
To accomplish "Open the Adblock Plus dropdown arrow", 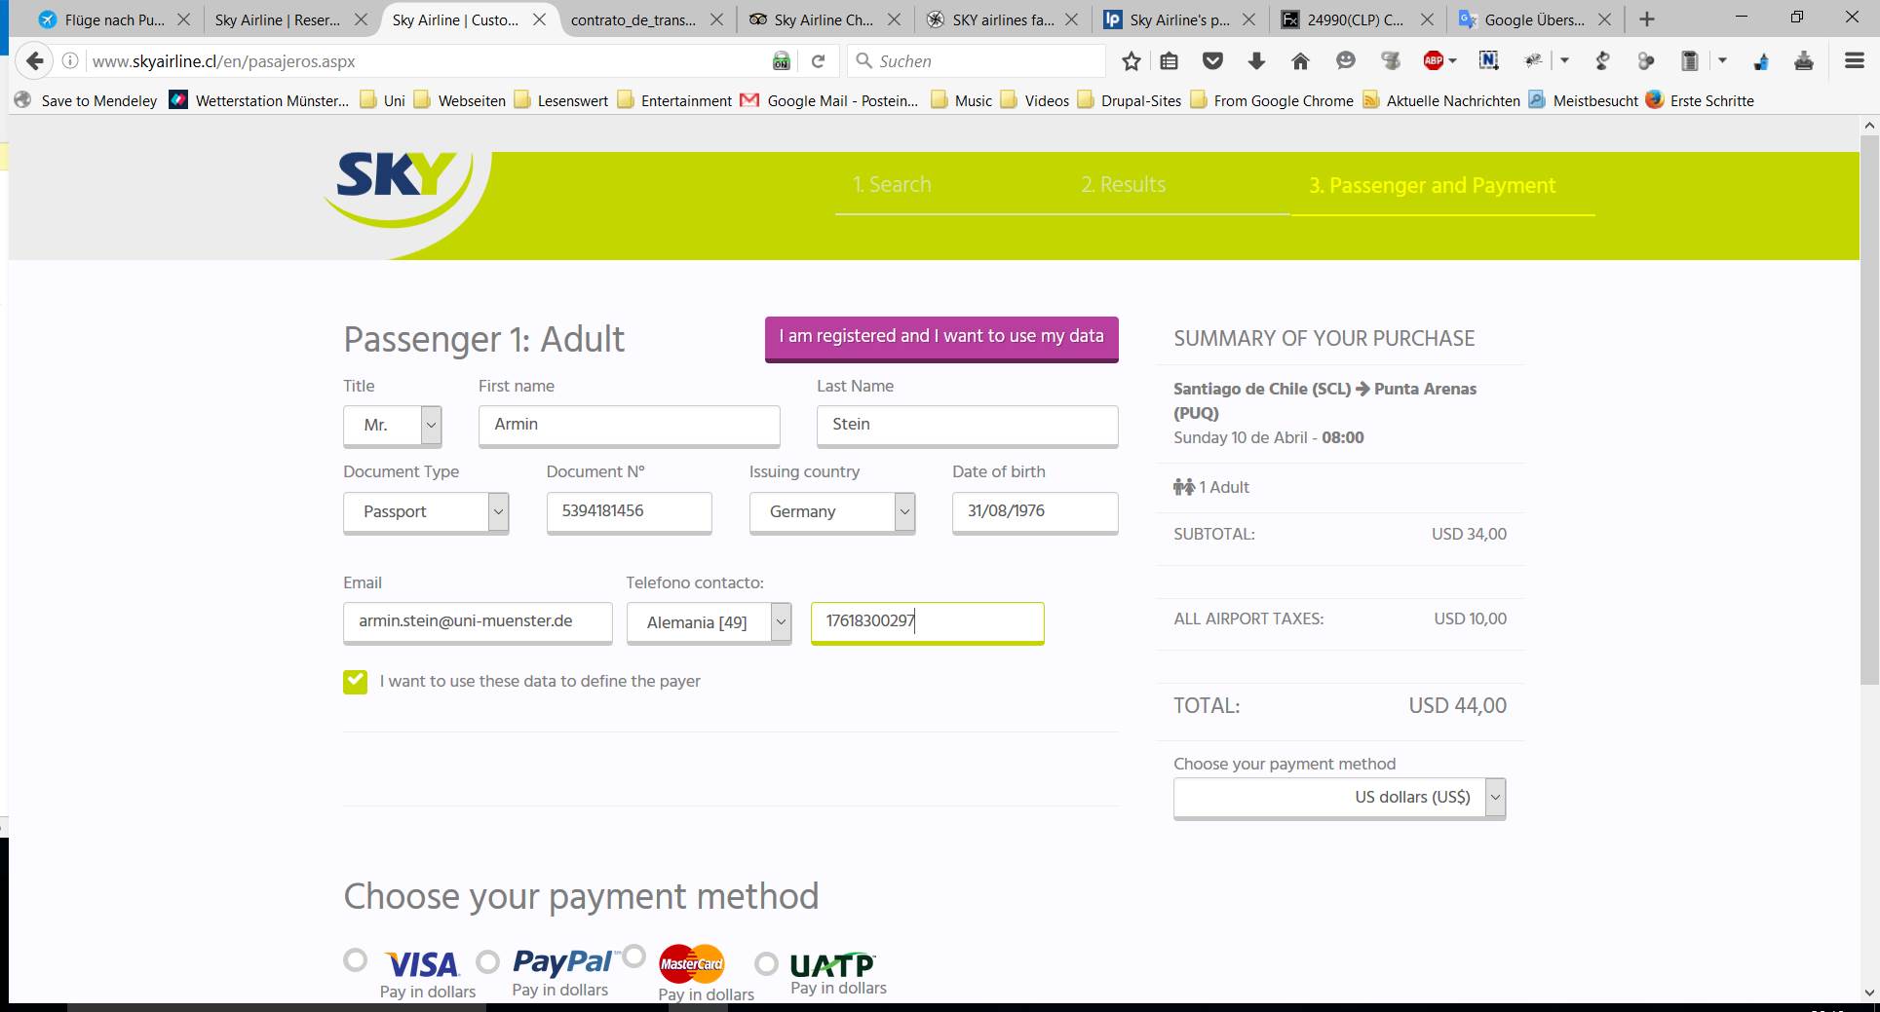I will [1453, 61].
